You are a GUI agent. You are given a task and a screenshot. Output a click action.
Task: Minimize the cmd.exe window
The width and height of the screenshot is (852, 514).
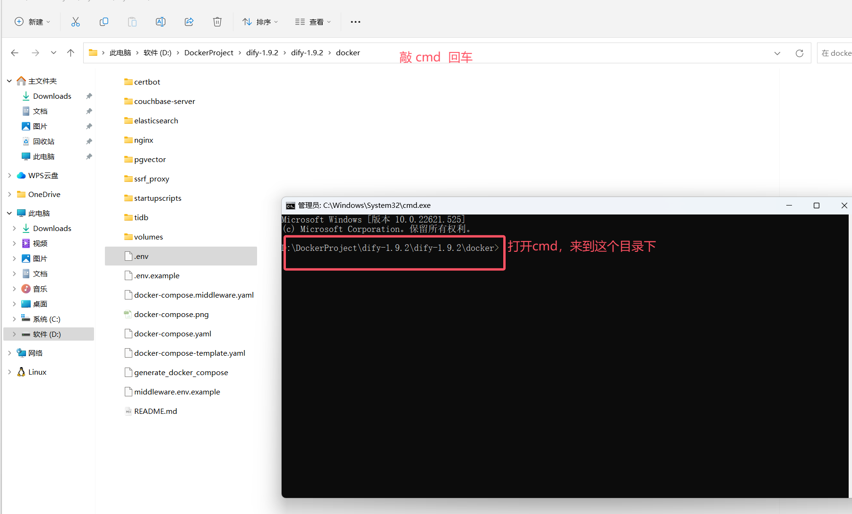pyautogui.click(x=789, y=206)
